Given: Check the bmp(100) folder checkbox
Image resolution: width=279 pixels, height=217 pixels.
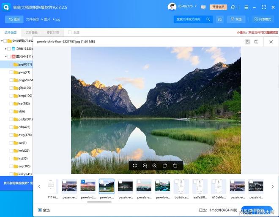Looking at the screenshot, I should point(11,96).
